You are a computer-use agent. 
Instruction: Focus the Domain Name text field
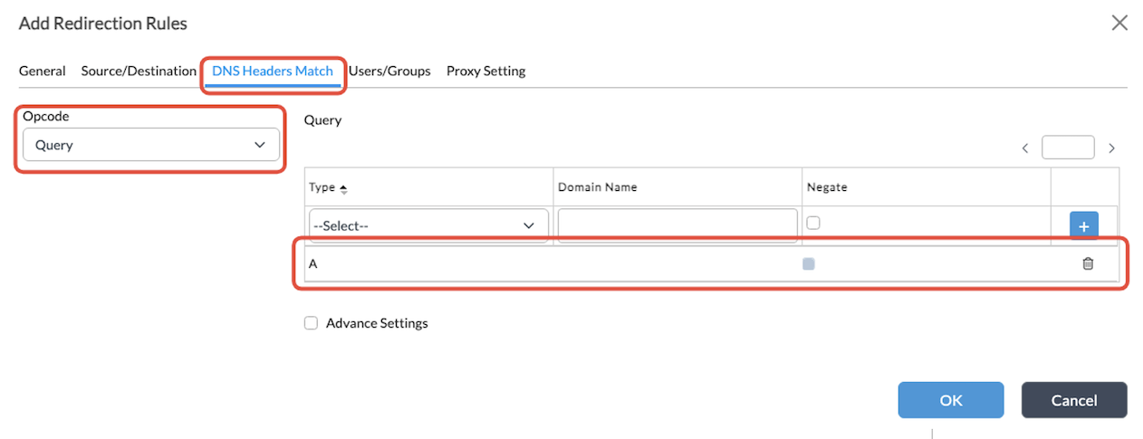coord(677,225)
